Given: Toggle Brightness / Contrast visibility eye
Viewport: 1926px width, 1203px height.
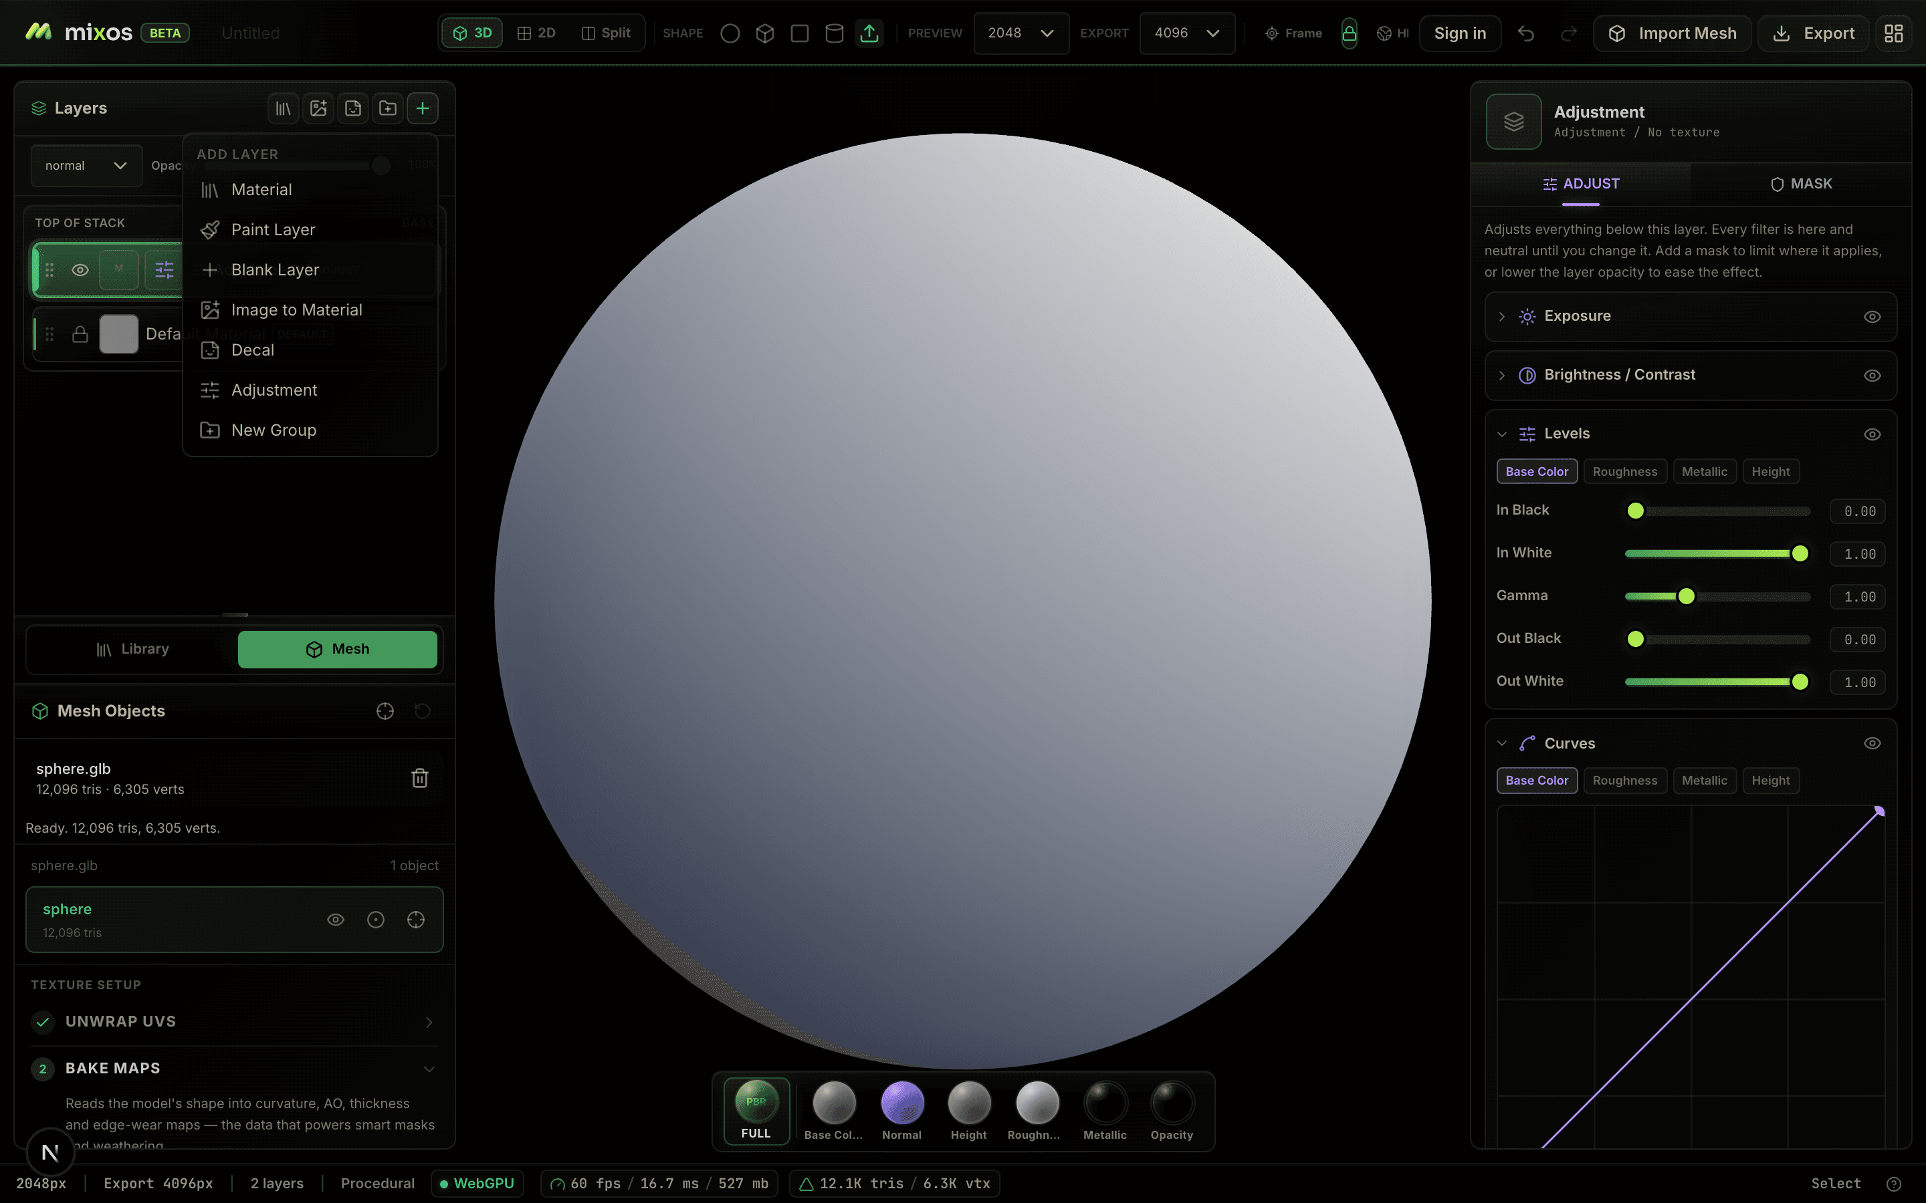Looking at the screenshot, I should pyautogui.click(x=1872, y=376).
